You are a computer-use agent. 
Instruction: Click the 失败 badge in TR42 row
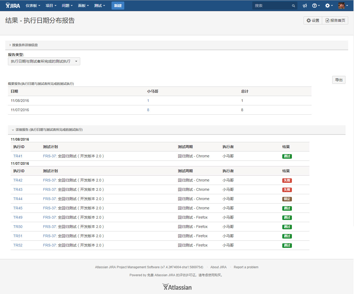[287, 180]
